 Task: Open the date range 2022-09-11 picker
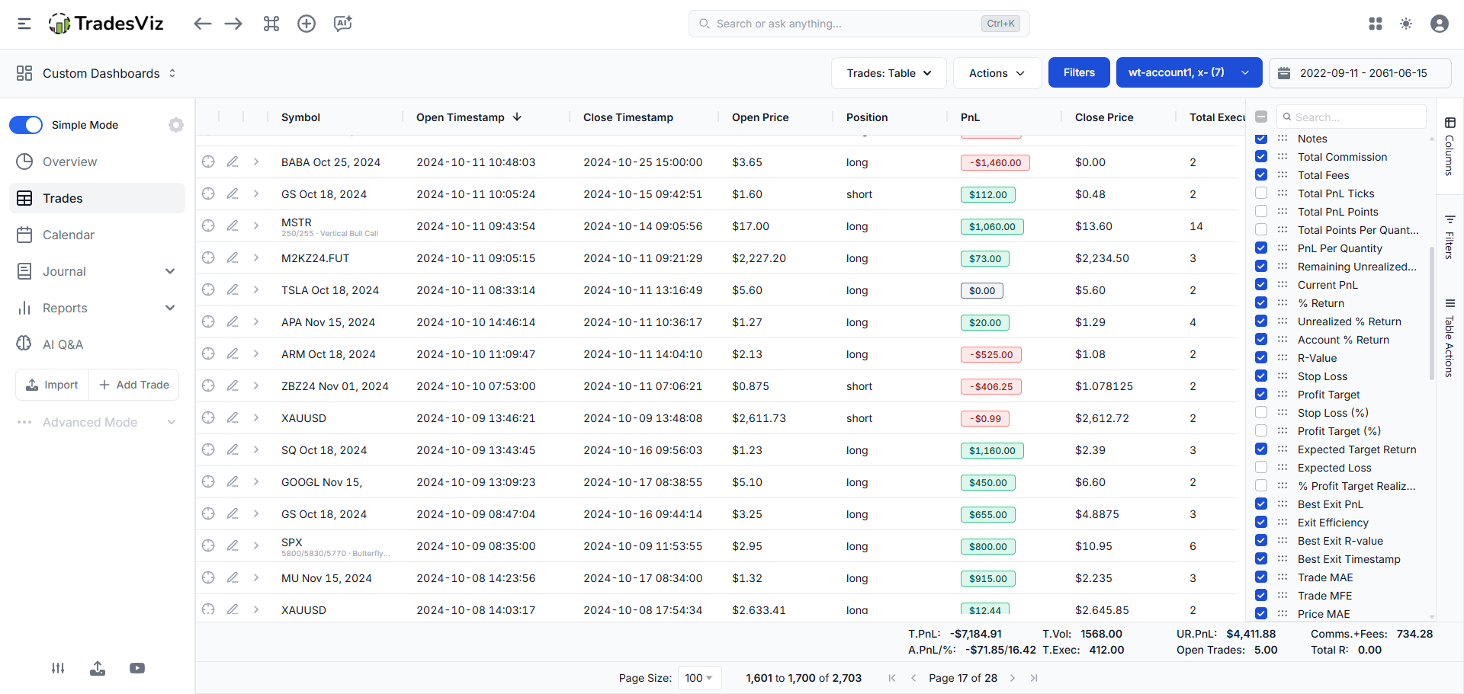(x=1360, y=73)
